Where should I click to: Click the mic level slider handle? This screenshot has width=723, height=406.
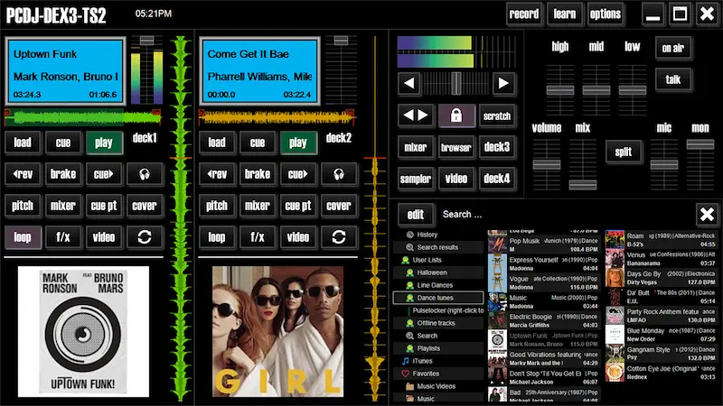[x=664, y=164]
